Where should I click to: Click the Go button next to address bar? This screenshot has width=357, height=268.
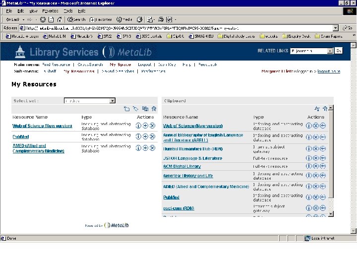(x=348, y=28)
